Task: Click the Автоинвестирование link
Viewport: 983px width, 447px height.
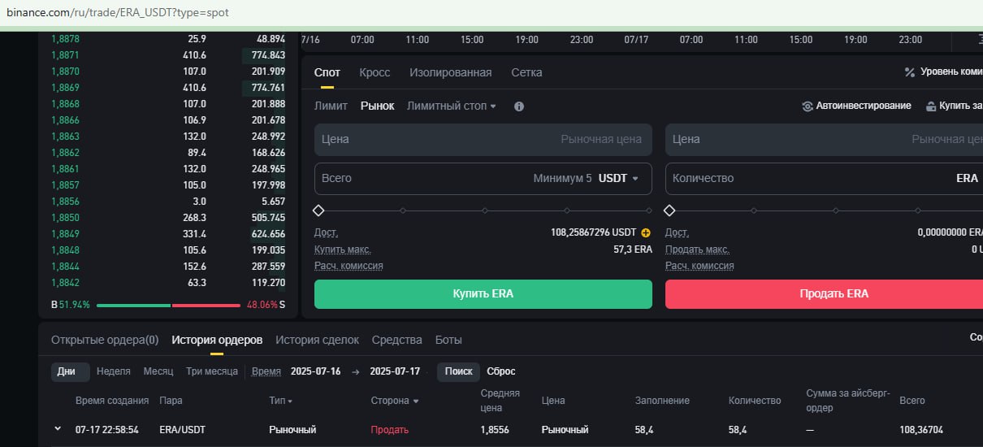Action: click(856, 106)
